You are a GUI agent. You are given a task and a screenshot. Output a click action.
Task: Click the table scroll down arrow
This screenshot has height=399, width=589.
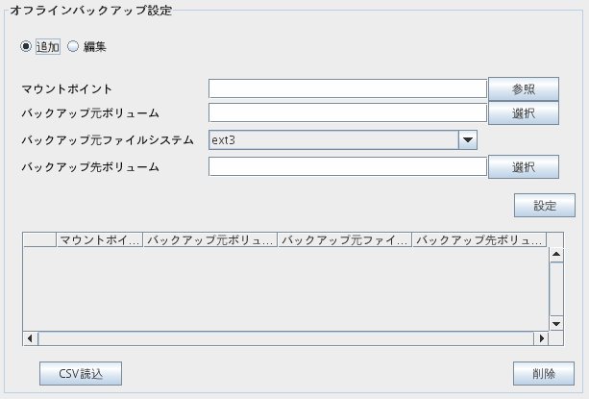[556, 323]
